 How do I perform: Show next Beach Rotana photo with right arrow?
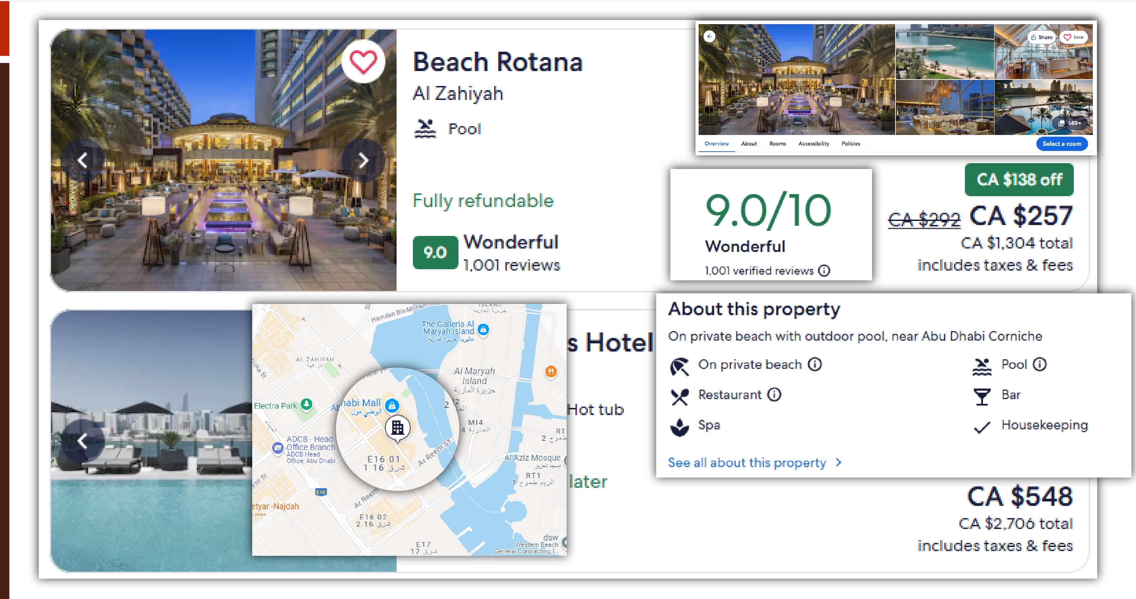(363, 160)
